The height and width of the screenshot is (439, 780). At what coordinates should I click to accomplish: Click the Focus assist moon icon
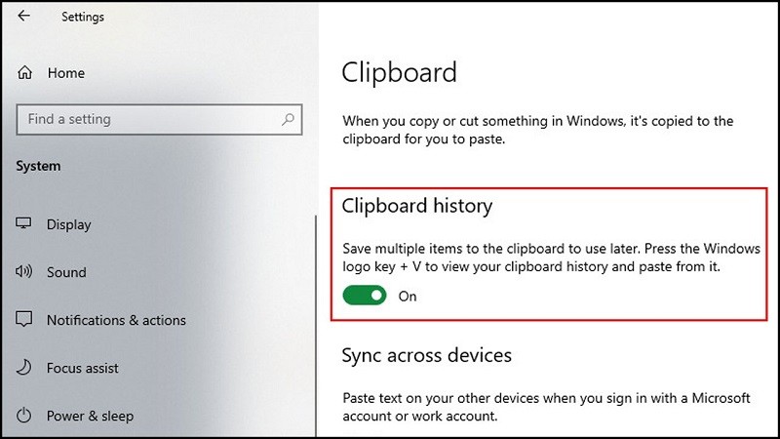point(24,368)
